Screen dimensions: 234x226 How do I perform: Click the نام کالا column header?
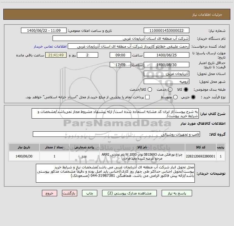coord(142,147)
